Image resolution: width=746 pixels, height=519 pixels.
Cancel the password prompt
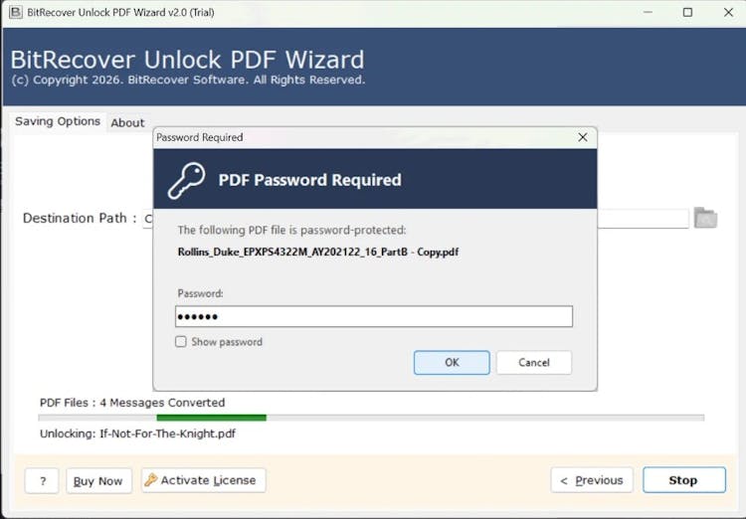tap(534, 363)
